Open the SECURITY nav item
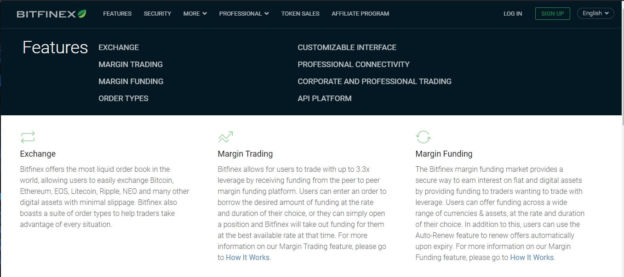The image size is (624, 277). (x=157, y=14)
